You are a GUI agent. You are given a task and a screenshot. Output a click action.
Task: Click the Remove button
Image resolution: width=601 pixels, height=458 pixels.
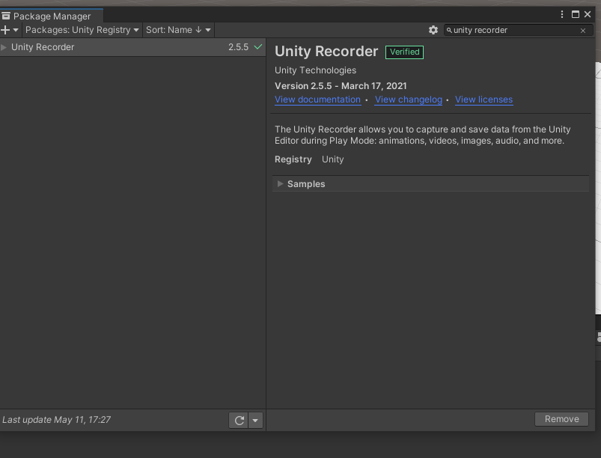[561, 419]
